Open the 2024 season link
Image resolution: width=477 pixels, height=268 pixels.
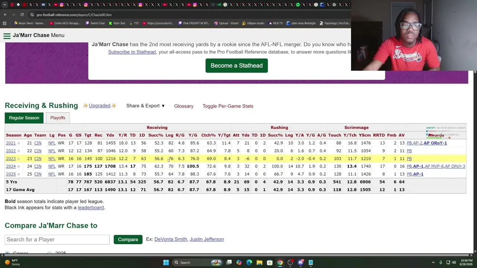(x=11, y=166)
